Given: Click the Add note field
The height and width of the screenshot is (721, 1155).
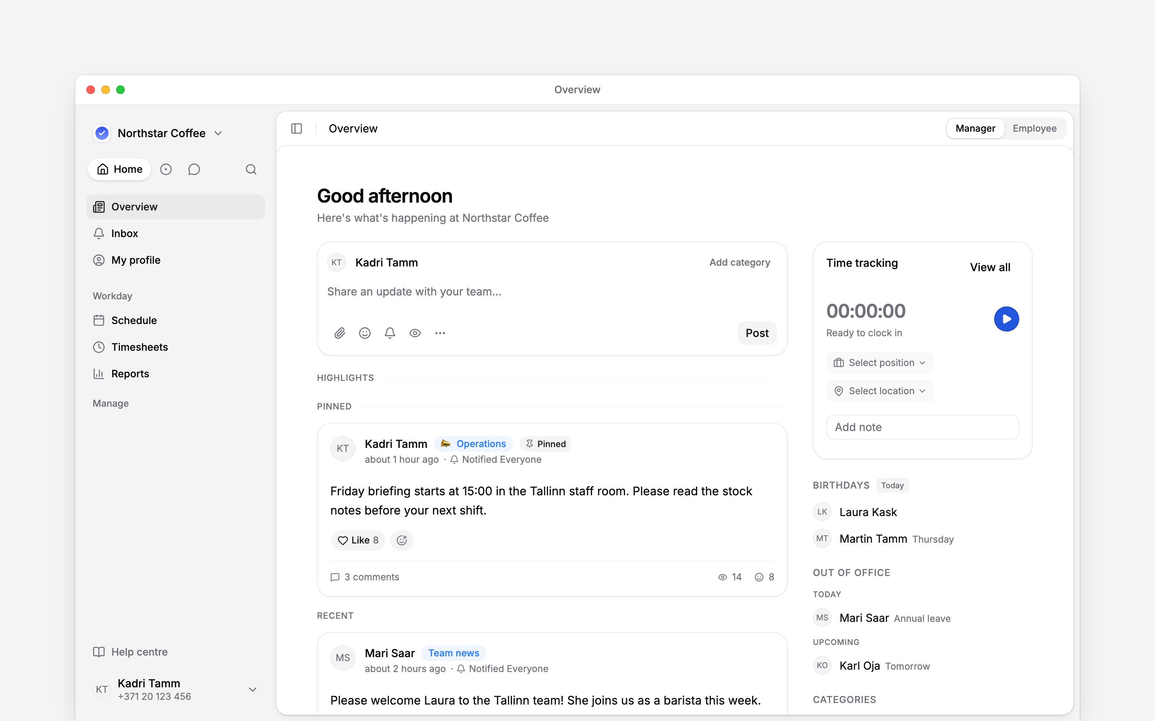Looking at the screenshot, I should tap(922, 427).
